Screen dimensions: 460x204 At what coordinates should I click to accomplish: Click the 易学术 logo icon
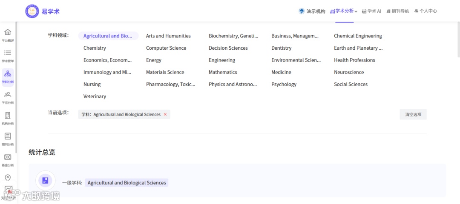click(x=32, y=11)
